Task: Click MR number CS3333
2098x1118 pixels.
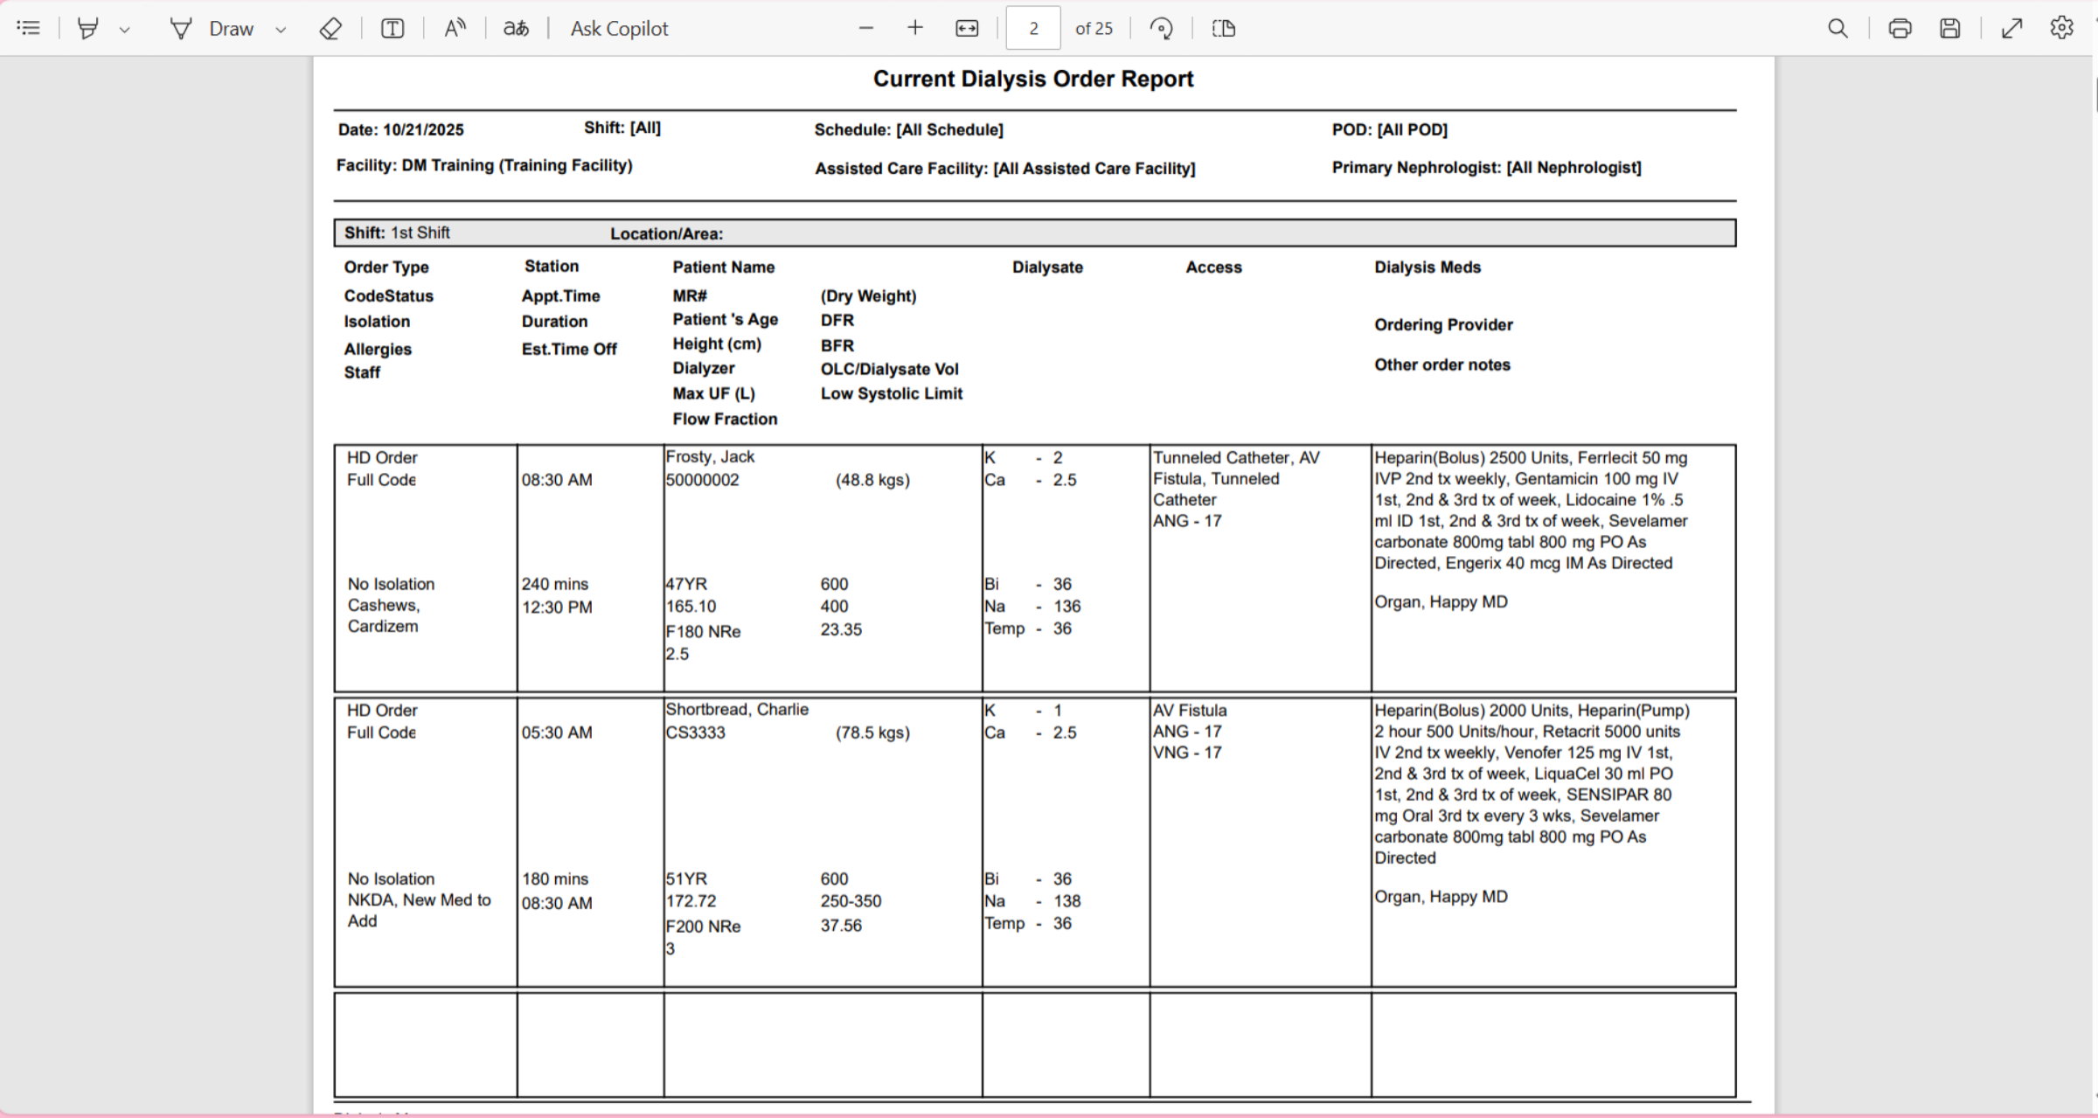Action: coord(695,733)
